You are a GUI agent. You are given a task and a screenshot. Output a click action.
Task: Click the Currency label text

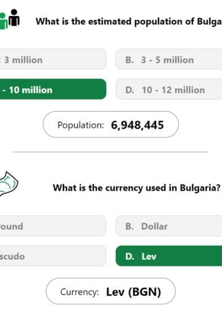pyautogui.click(x=80, y=292)
